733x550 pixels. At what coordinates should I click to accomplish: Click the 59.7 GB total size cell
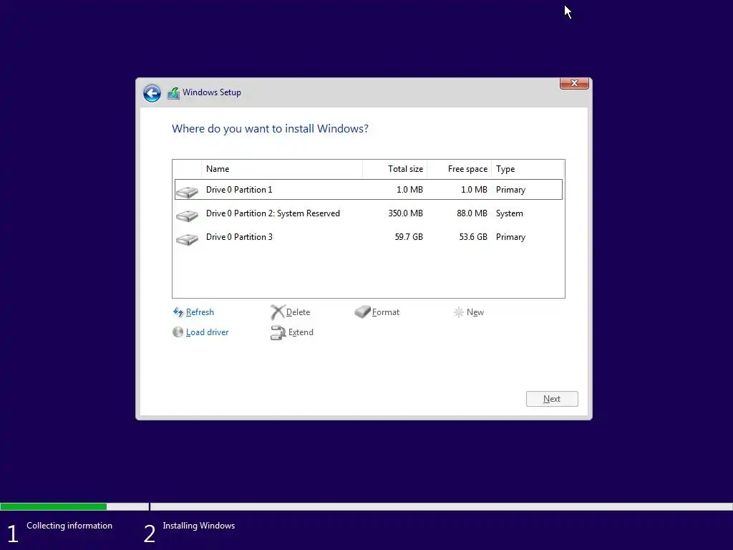tap(409, 237)
